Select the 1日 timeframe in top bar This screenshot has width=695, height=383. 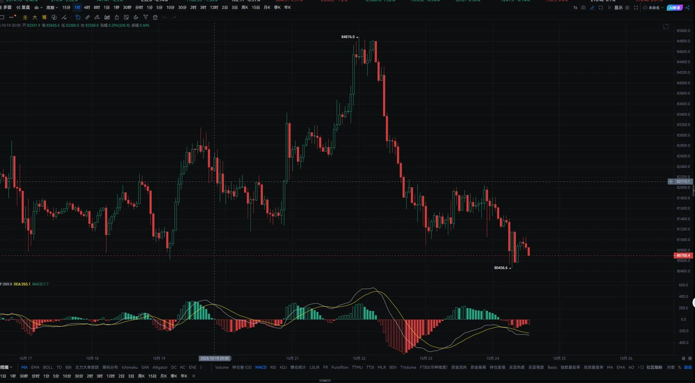pos(107,7)
